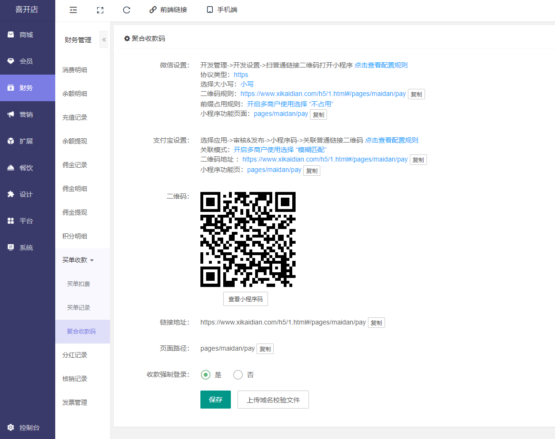The width and height of the screenshot is (555, 439).
Task: Open 系统 section in sidebar
Action: [28, 248]
